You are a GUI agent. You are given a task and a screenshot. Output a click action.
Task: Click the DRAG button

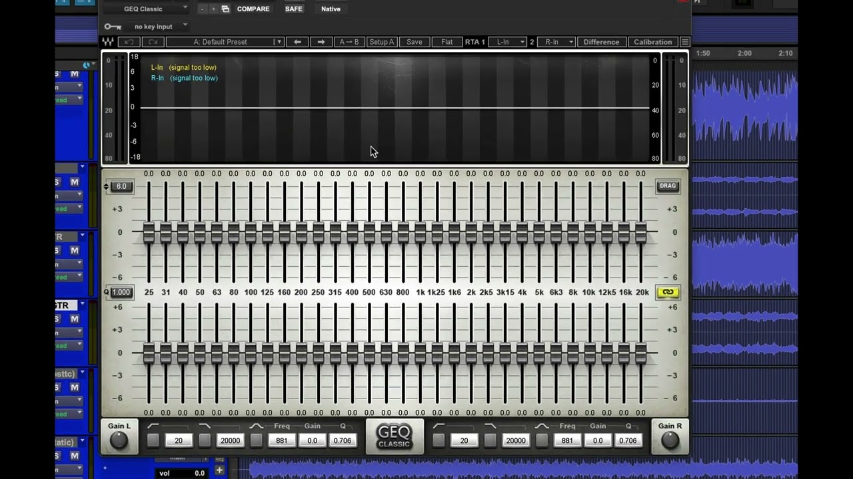coord(668,186)
